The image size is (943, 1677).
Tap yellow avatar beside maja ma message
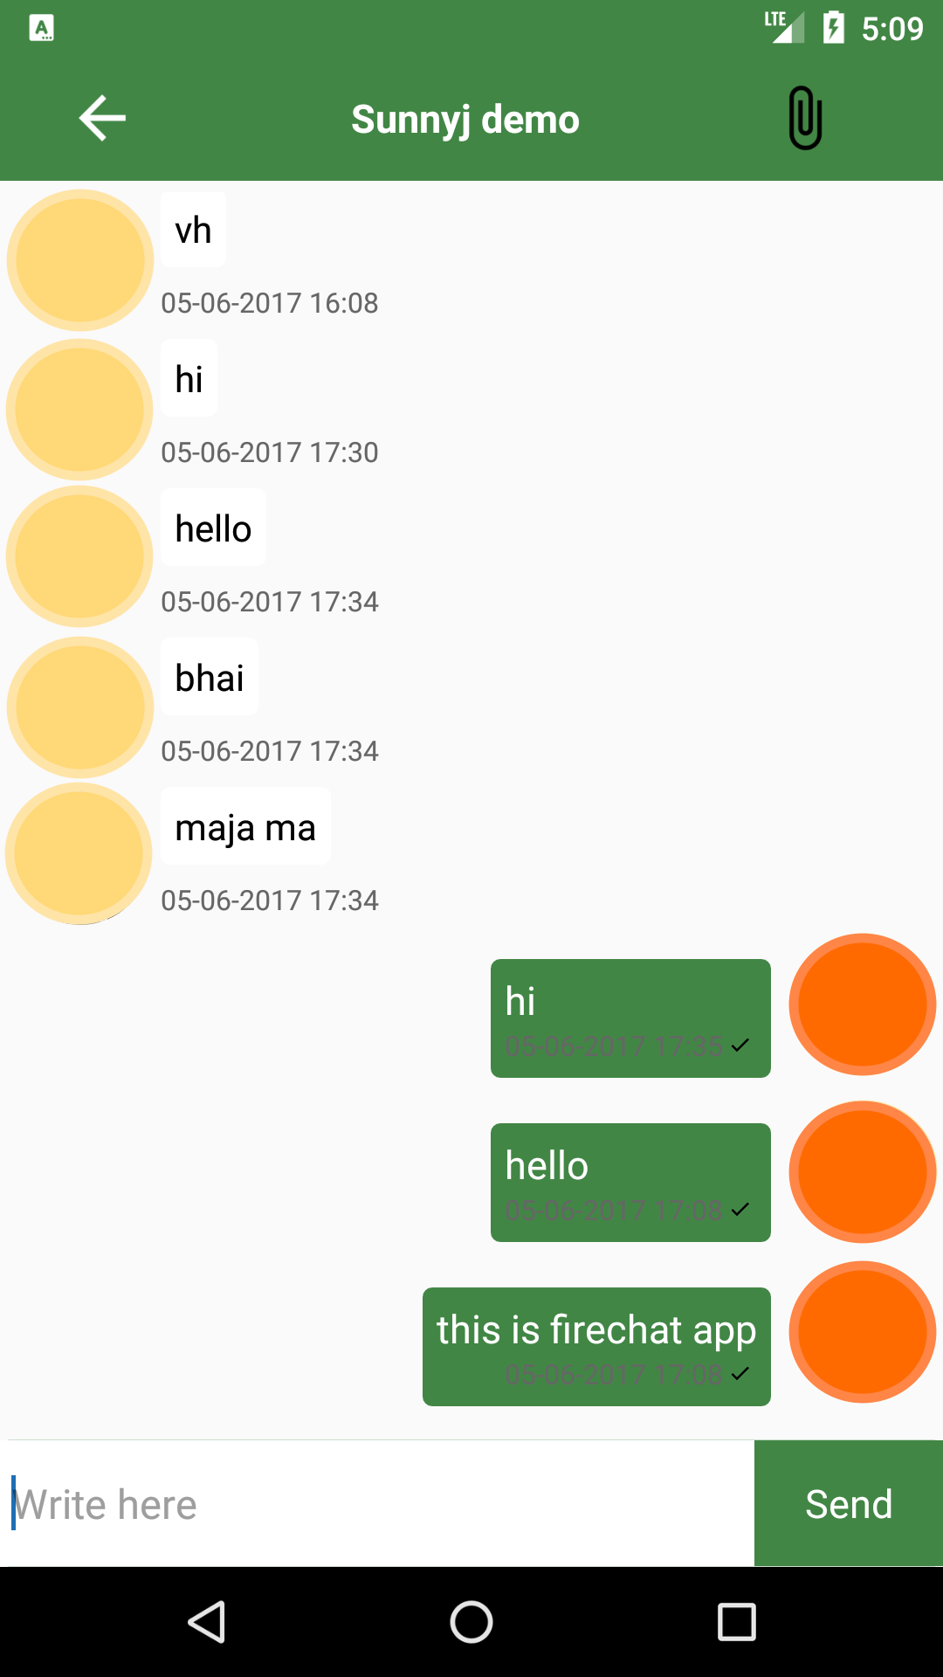coord(79,853)
